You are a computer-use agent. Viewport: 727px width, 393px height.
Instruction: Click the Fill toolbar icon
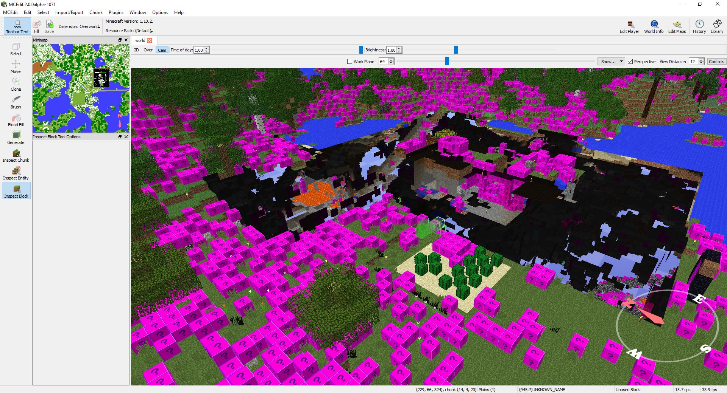(x=37, y=27)
